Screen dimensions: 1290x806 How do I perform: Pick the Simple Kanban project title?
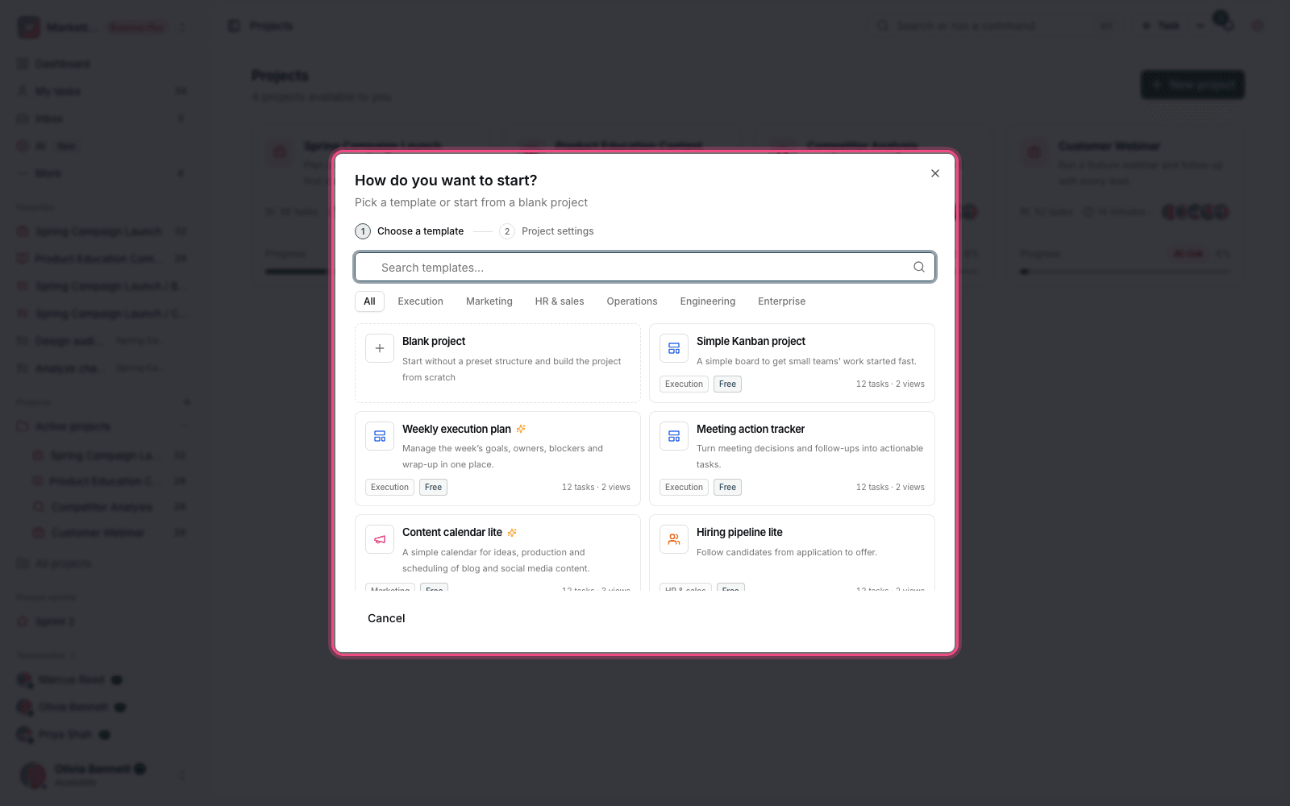point(751,342)
